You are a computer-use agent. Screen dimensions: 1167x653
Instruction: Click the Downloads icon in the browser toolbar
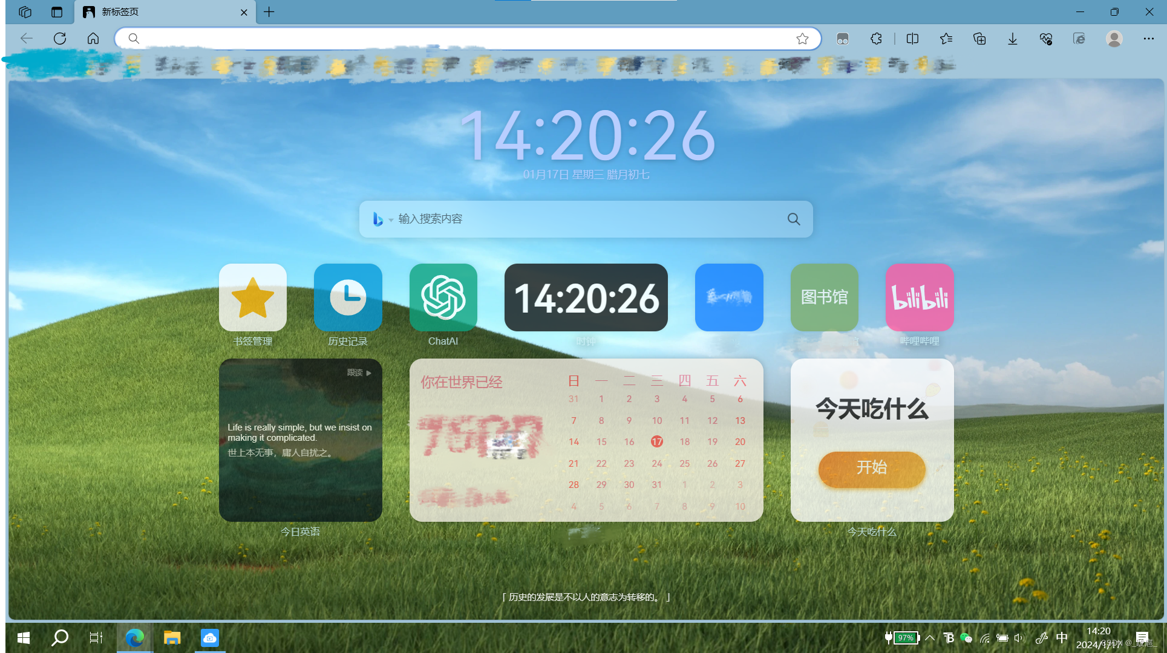pos(1012,38)
